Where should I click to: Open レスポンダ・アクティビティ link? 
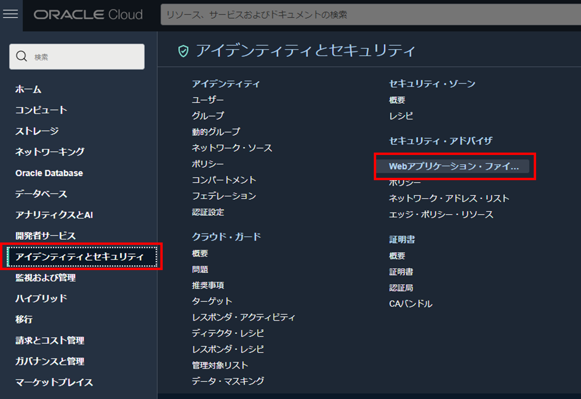click(243, 317)
